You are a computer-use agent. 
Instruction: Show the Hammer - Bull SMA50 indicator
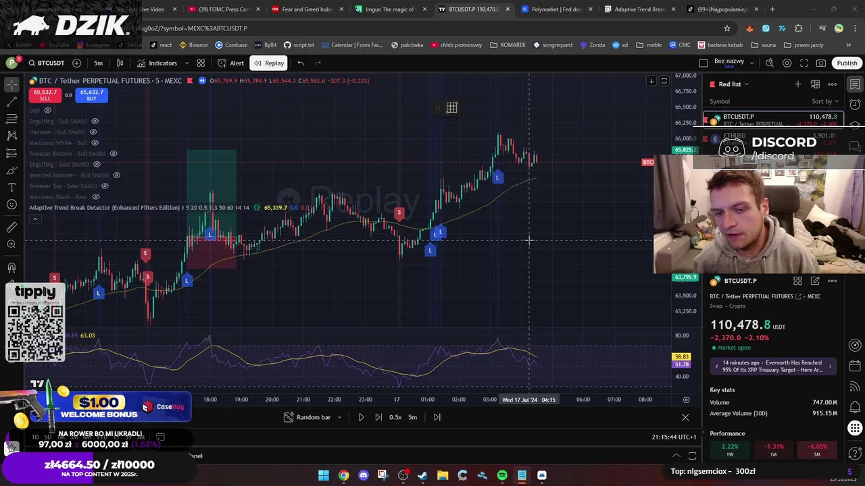coord(93,132)
